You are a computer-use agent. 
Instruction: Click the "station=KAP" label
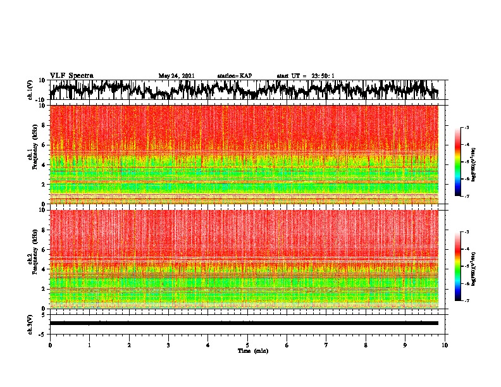coord(235,76)
